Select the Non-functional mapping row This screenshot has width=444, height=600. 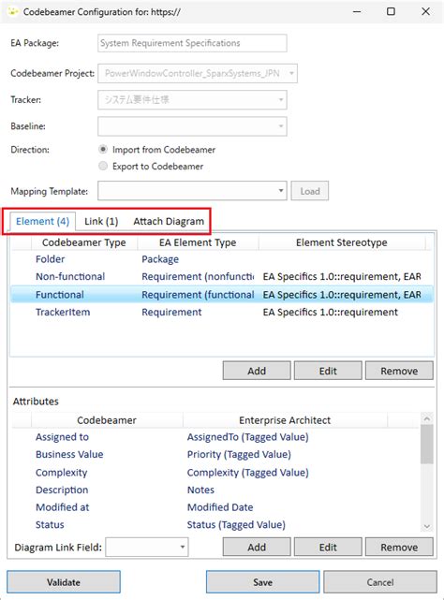[x=222, y=276]
